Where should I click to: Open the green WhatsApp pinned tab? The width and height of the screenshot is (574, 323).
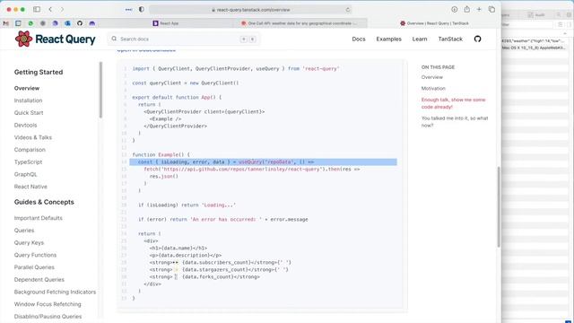(30, 23)
